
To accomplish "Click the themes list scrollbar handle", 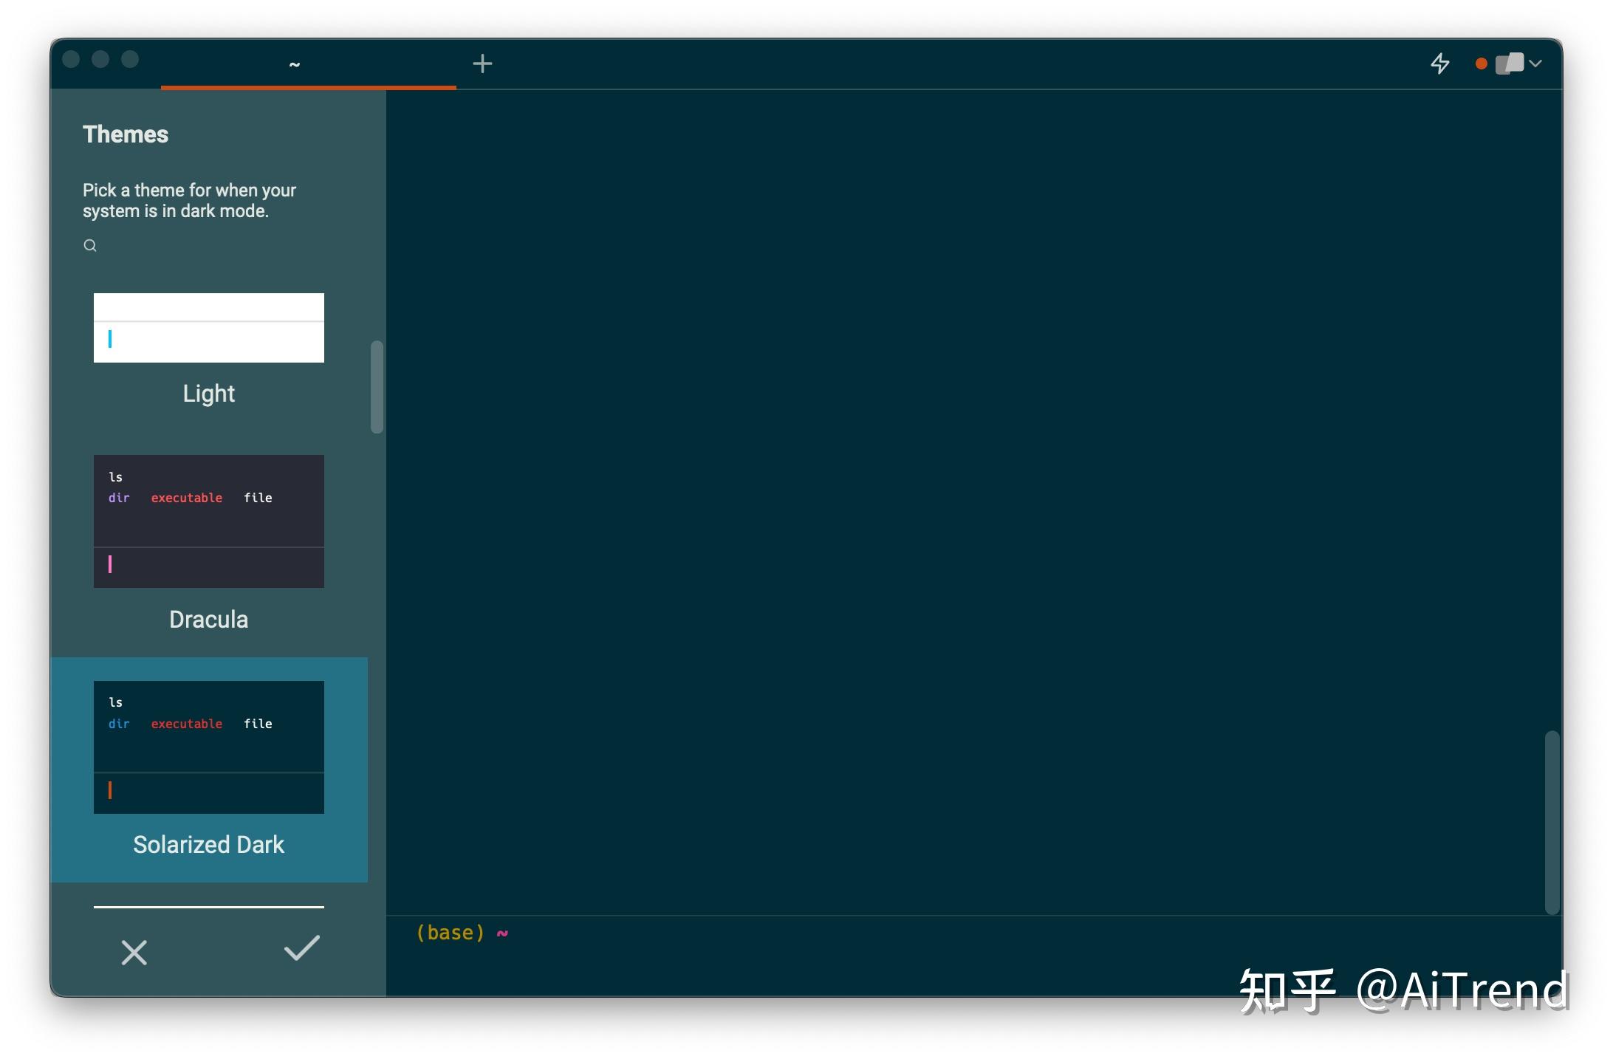I will click(377, 386).
